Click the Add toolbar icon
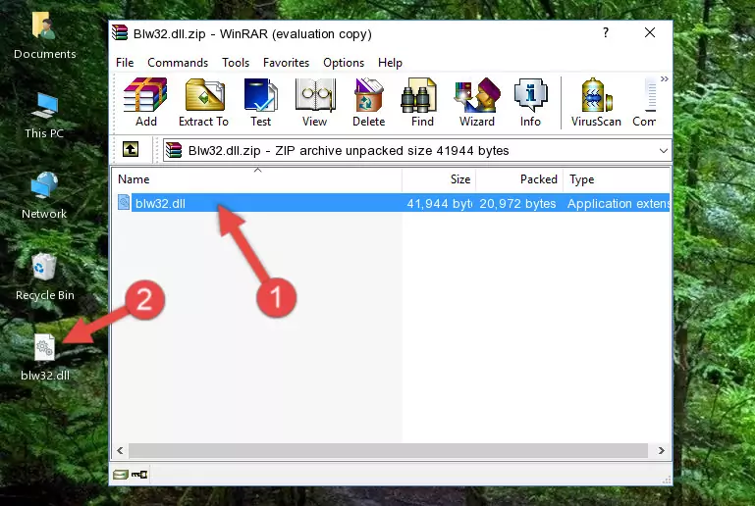Screen dimensions: 755x506 coord(145,102)
